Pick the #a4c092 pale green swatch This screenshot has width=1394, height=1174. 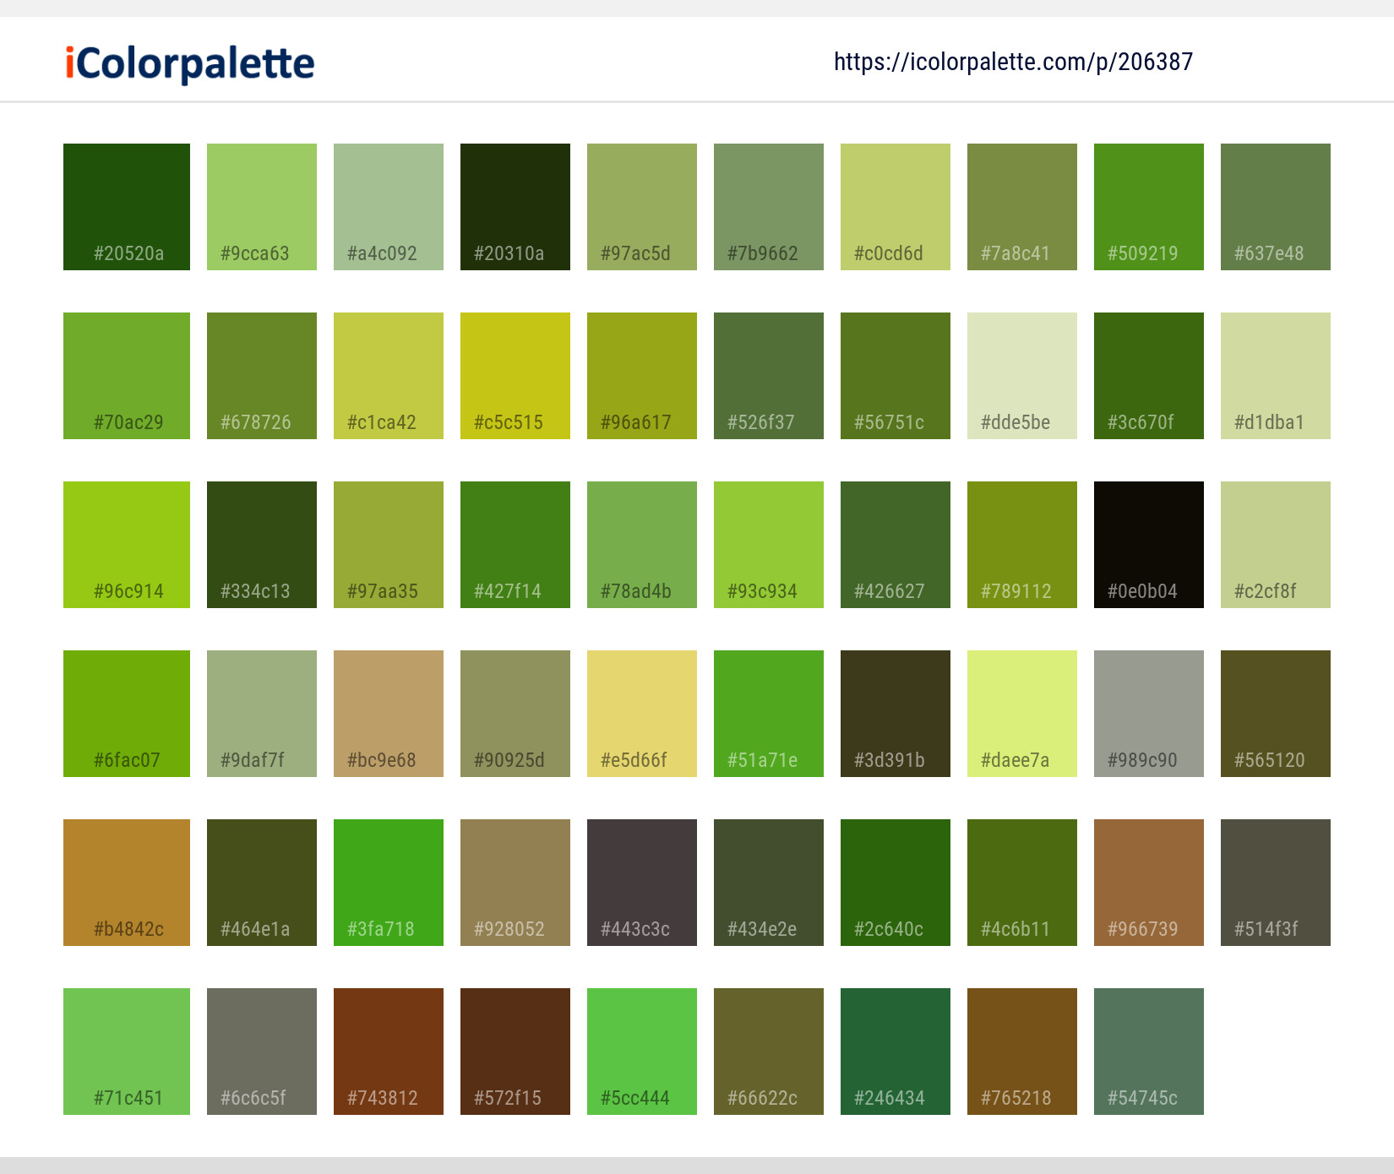coord(389,207)
